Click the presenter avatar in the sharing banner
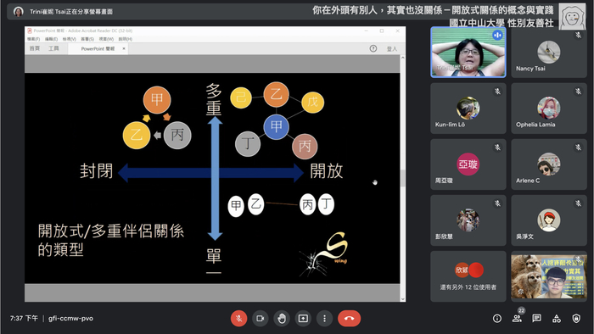Image resolution: width=594 pixels, height=334 pixels. pos(18,12)
